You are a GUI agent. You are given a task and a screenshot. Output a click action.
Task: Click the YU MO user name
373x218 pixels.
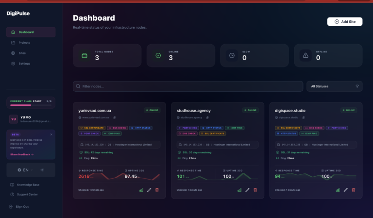[25, 117]
